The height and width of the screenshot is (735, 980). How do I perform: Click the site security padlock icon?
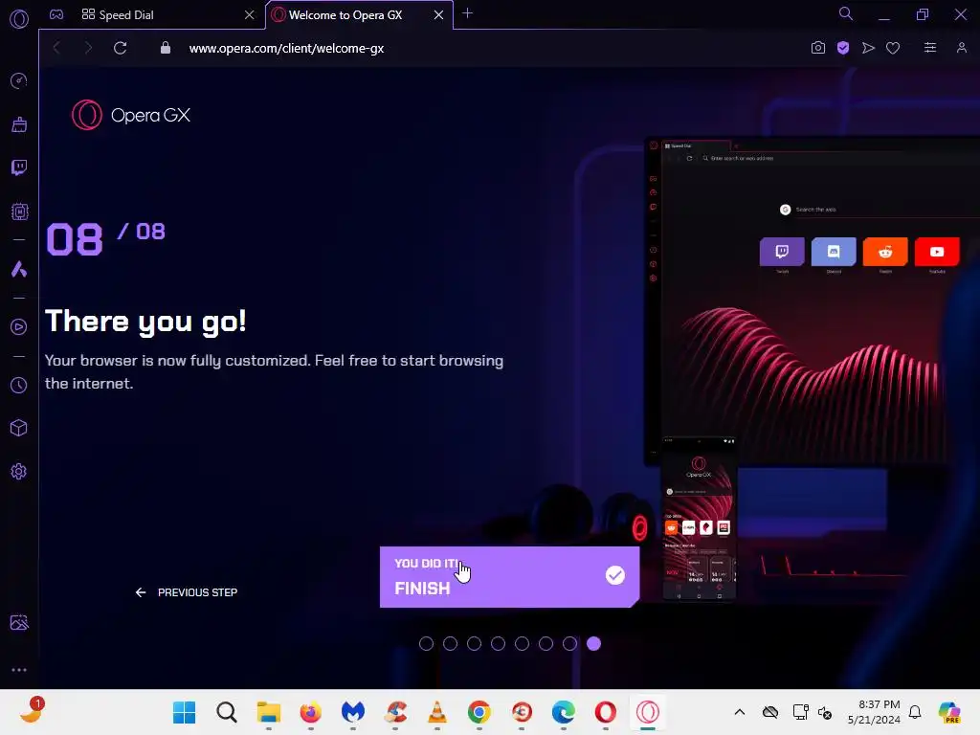(165, 48)
